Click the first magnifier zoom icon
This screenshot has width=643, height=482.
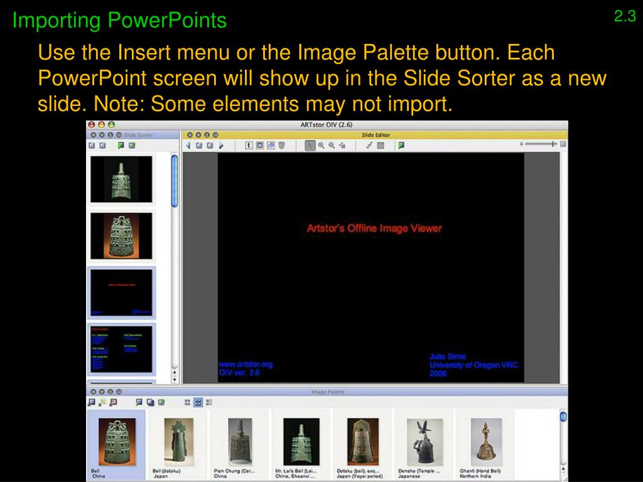321,146
